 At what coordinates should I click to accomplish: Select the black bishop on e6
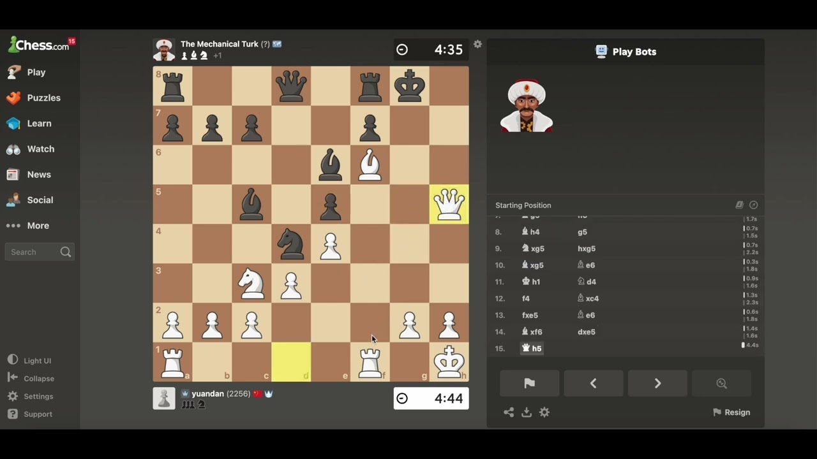331,165
